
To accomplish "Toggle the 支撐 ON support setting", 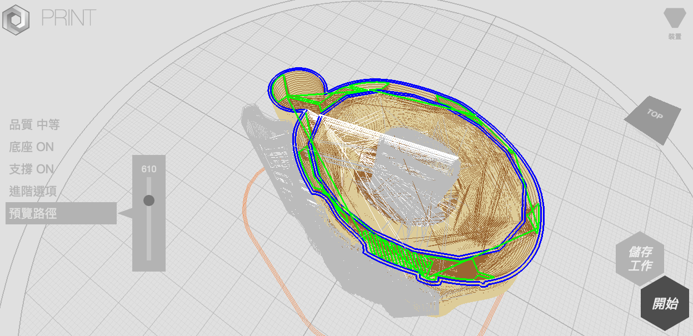I will (32, 169).
